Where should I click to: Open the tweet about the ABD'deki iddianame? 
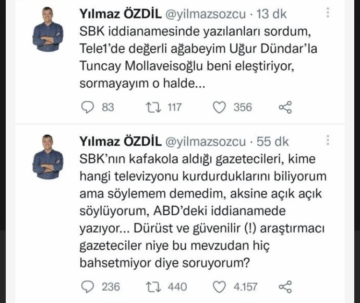[202, 211]
